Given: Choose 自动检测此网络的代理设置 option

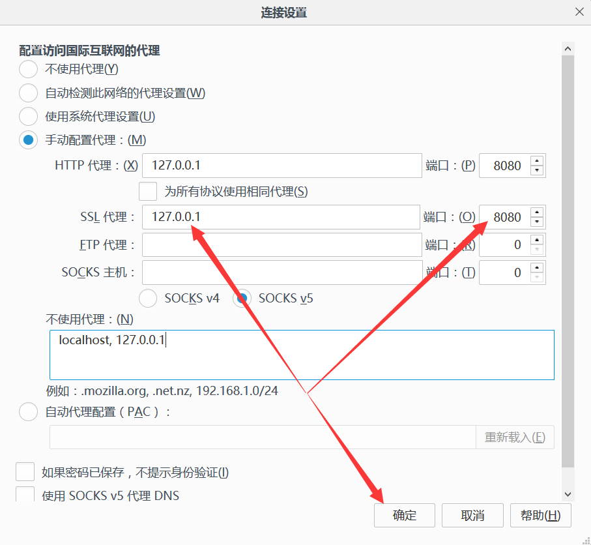Looking at the screenshot, I should 29,93.
